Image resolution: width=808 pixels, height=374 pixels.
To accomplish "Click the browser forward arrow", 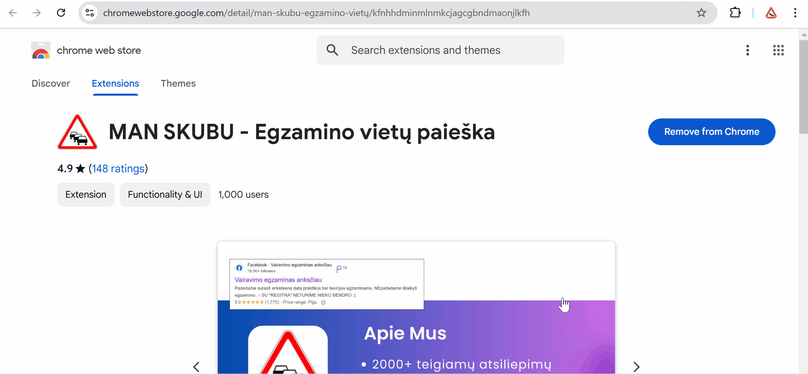I will (37, 13).
